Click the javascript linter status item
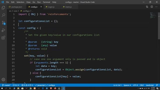The image size is (160, 90). click(x=40, y=85)
